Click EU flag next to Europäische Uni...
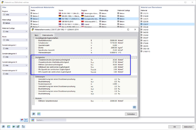Viewport: 196px width, 130px height. tap(83, 19)
